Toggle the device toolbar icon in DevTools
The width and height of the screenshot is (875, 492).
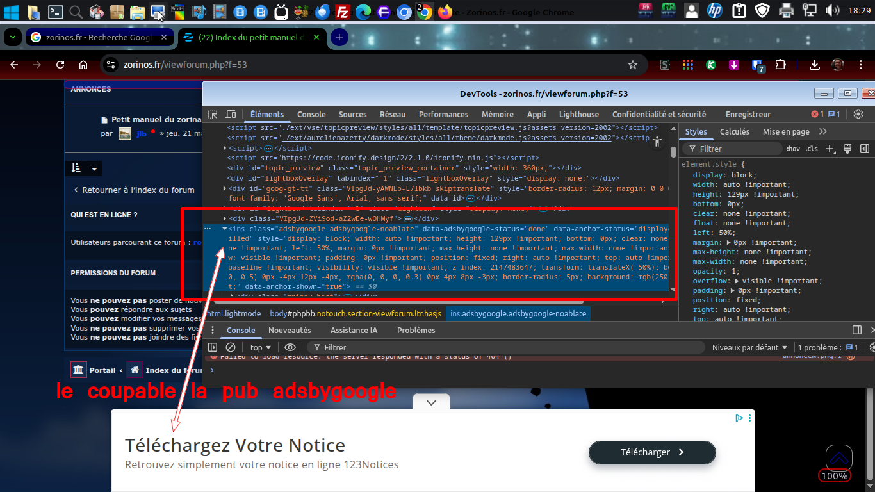point(231,115)
